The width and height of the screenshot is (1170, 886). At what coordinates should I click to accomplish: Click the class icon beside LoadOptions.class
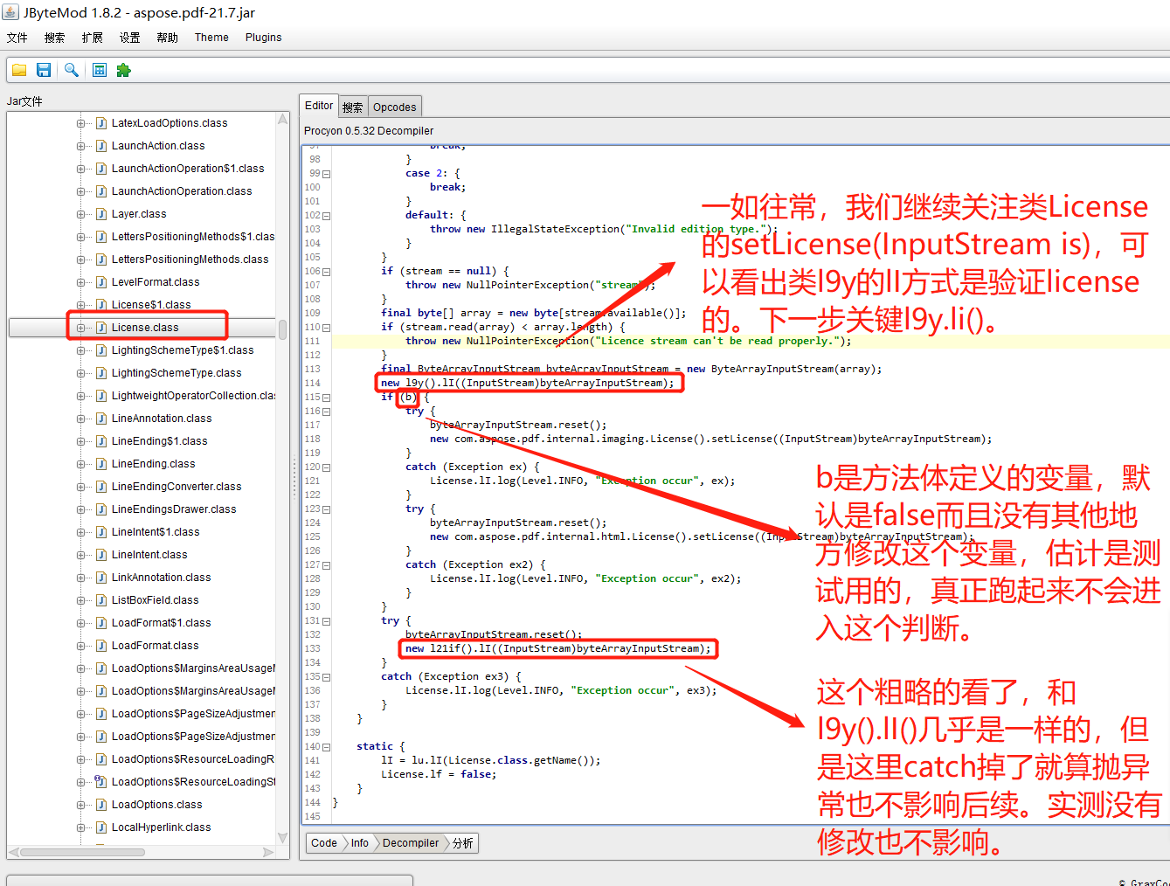[101, 805]
